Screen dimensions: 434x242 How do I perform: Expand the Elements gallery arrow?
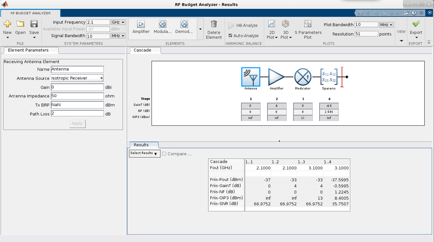pyautogui.click(x=200, y=29)
